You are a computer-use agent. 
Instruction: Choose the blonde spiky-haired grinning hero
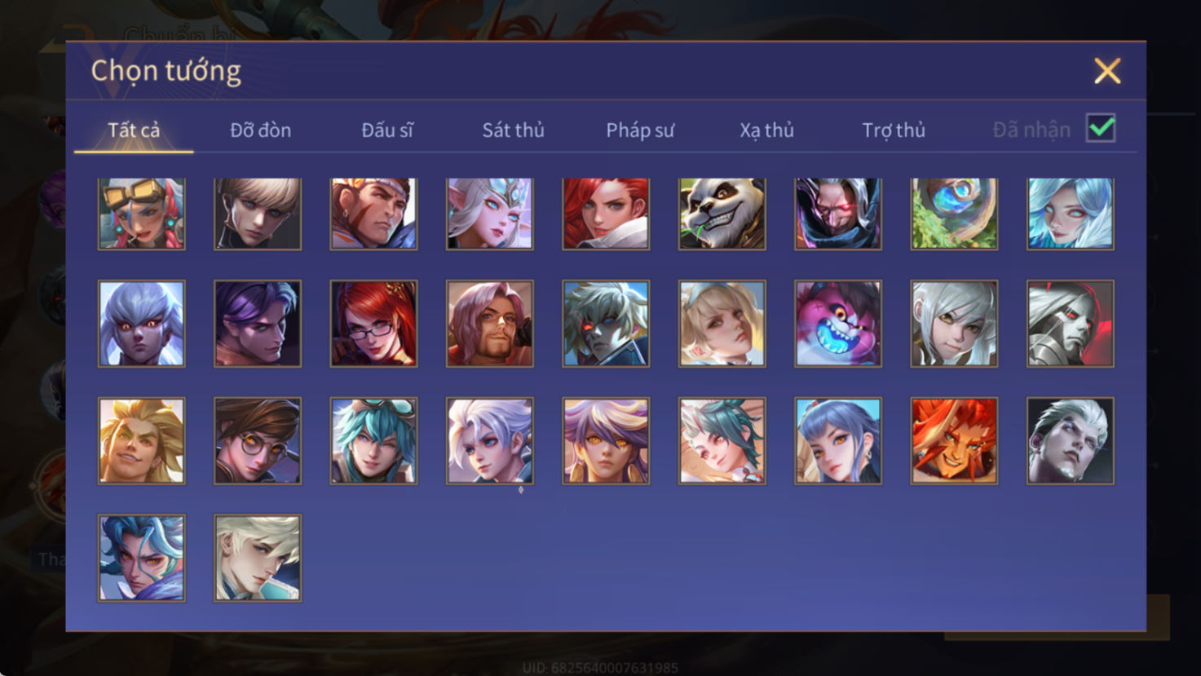tap(141, 441)
